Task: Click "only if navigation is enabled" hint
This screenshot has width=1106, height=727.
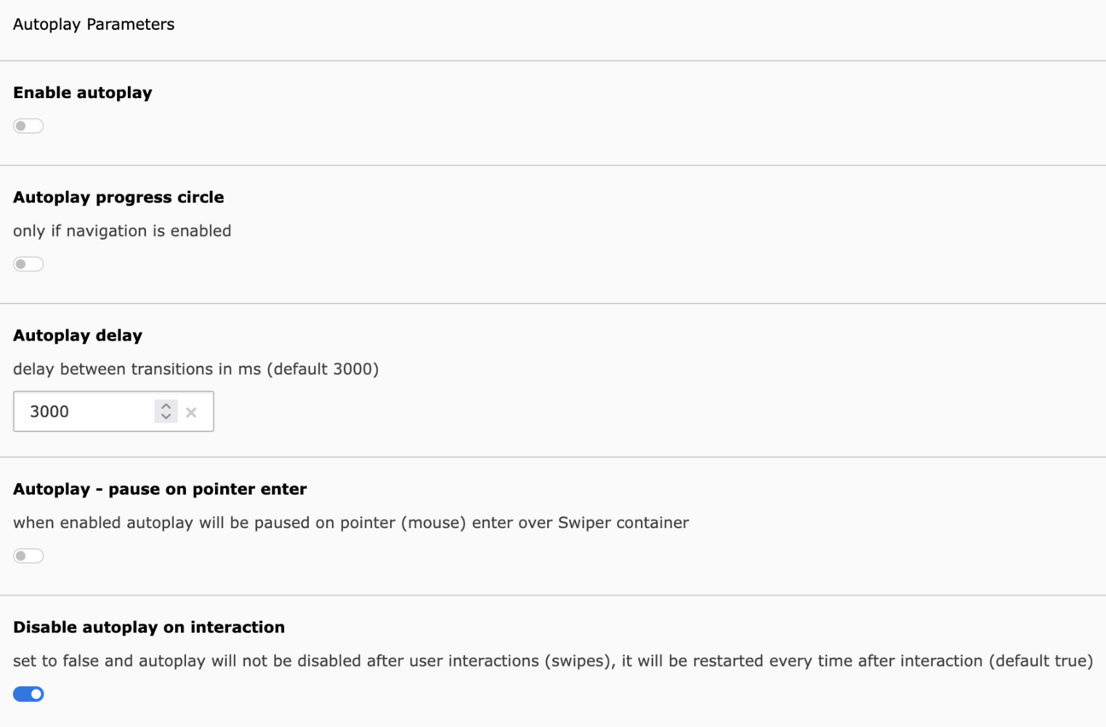Action: pos(122,230)
